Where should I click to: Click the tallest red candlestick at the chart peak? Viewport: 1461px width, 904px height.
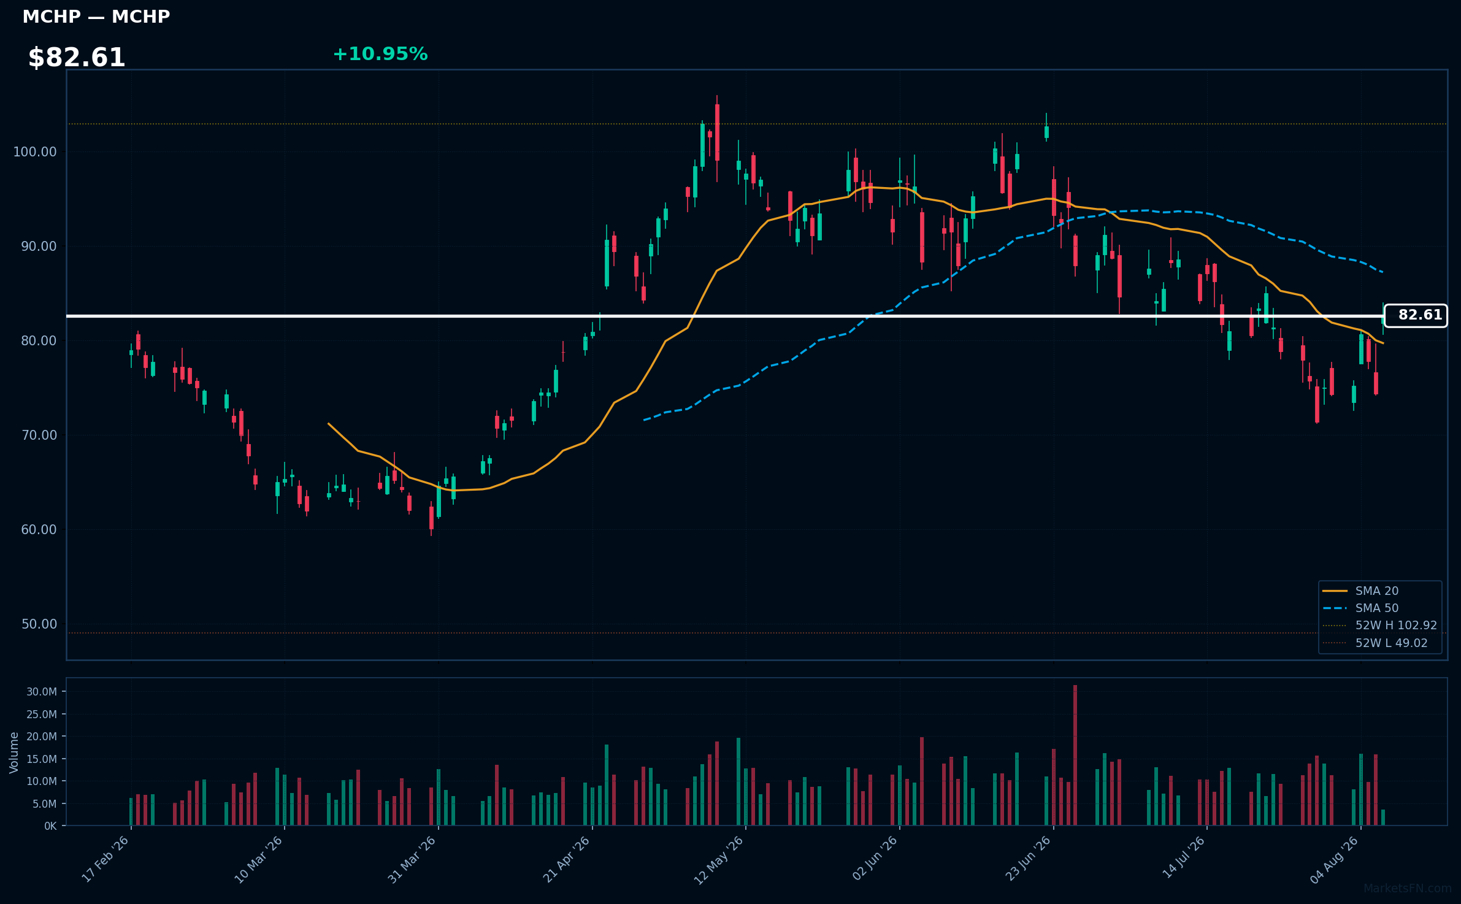point(717,132)
